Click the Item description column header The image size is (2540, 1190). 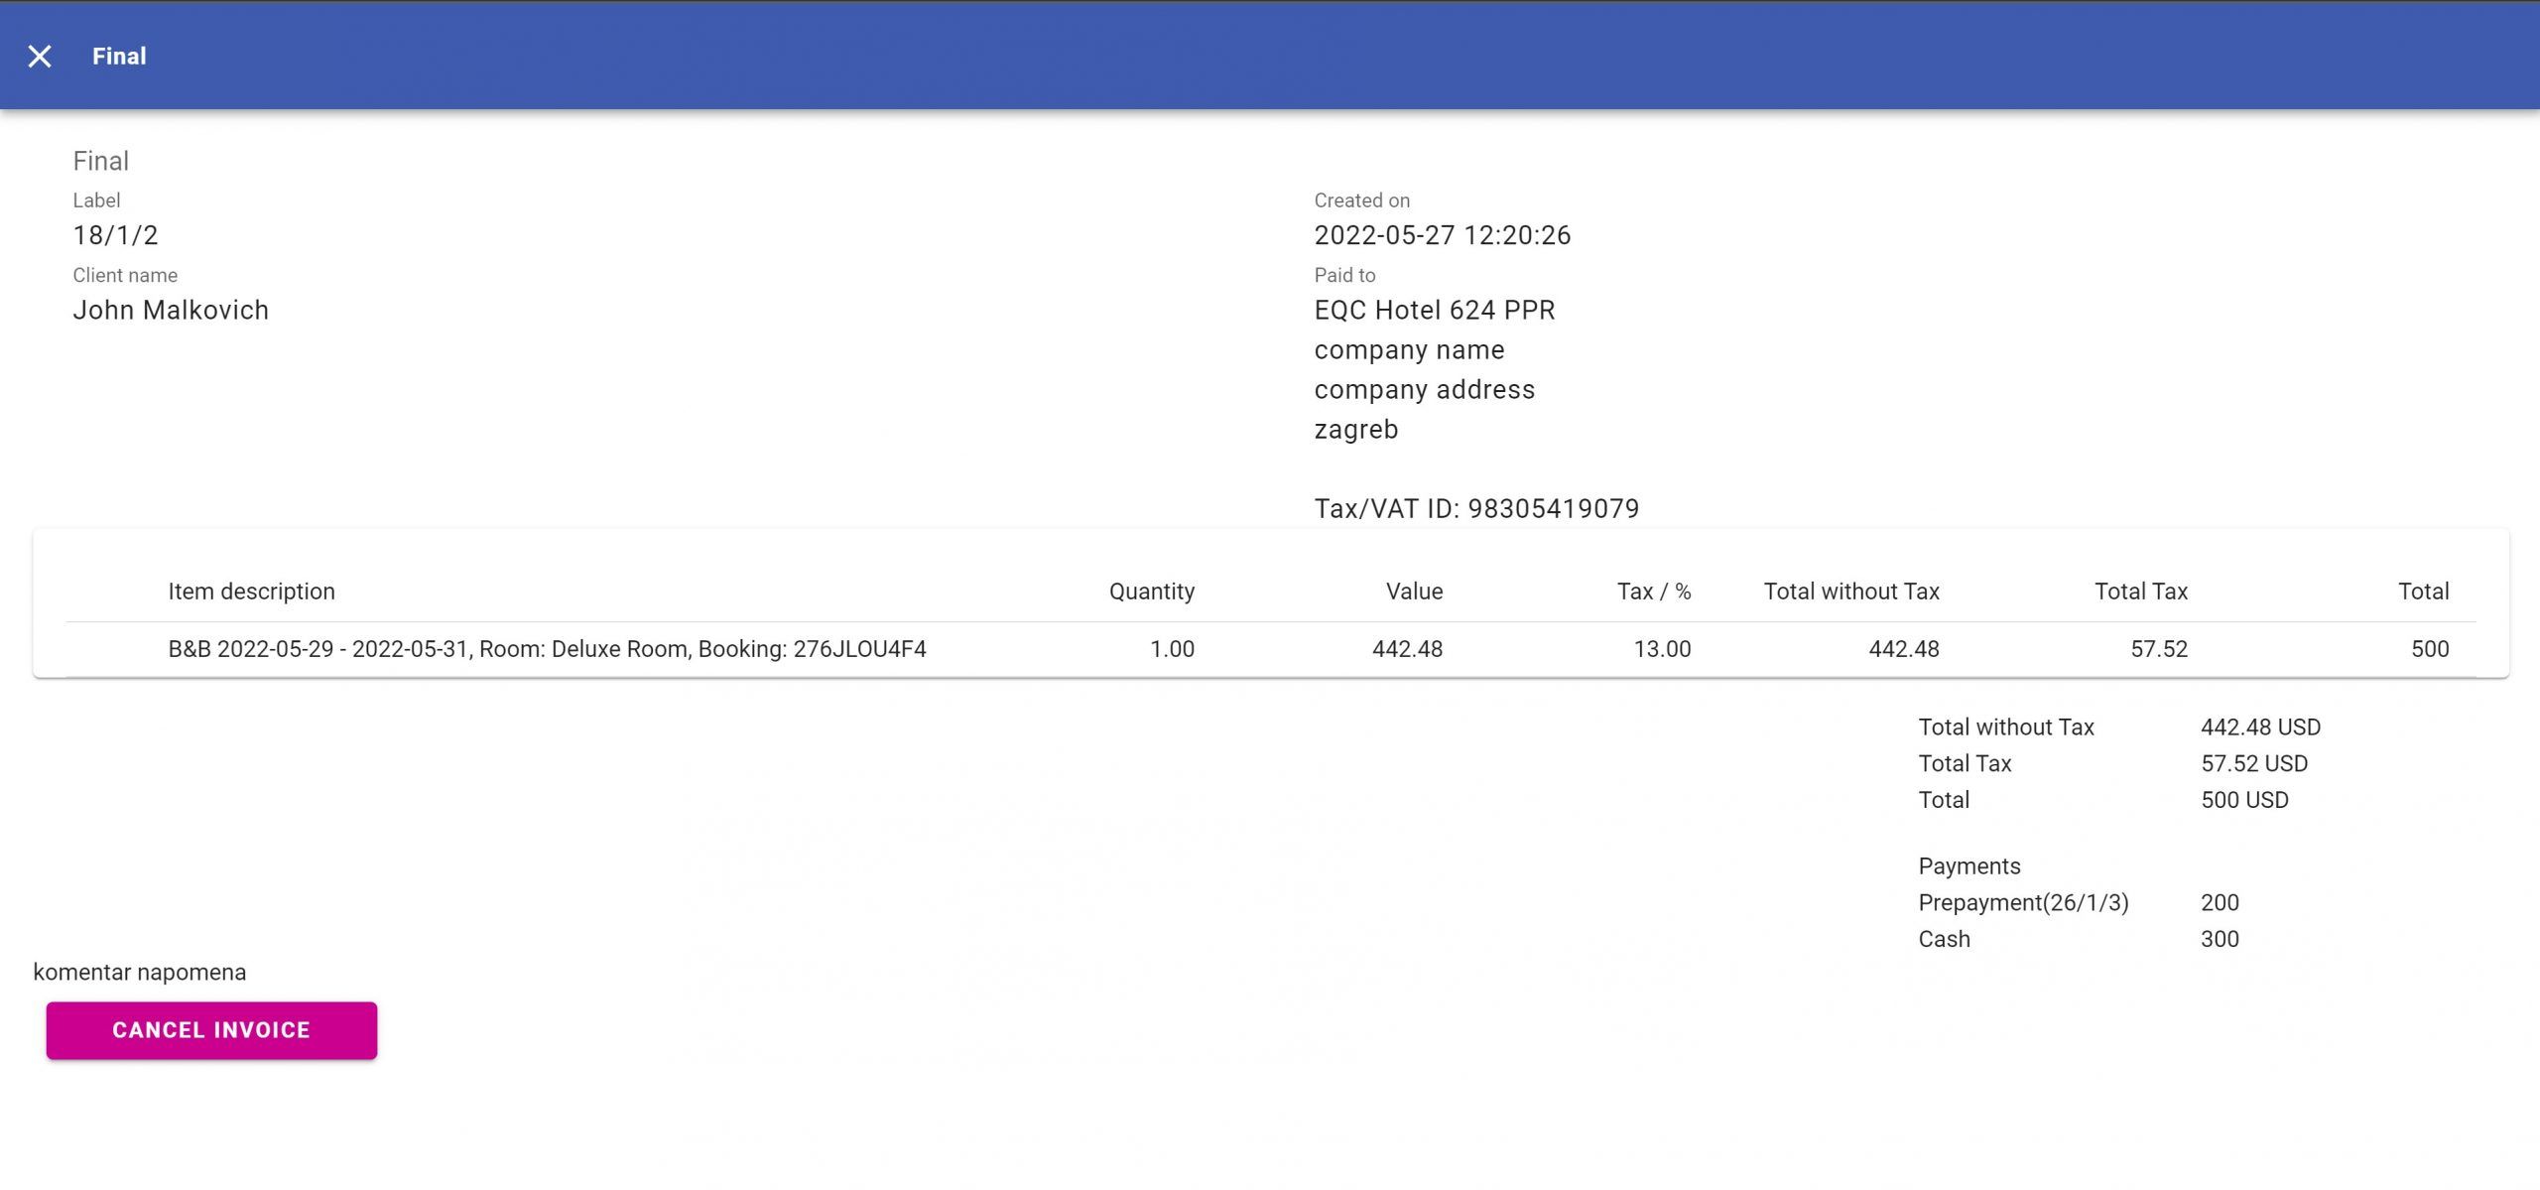click(251, 591)
